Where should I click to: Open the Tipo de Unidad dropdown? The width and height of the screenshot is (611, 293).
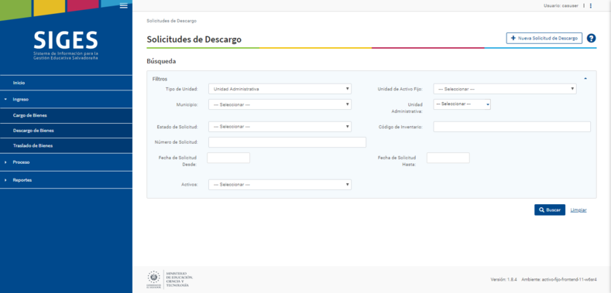coord(280,89)
